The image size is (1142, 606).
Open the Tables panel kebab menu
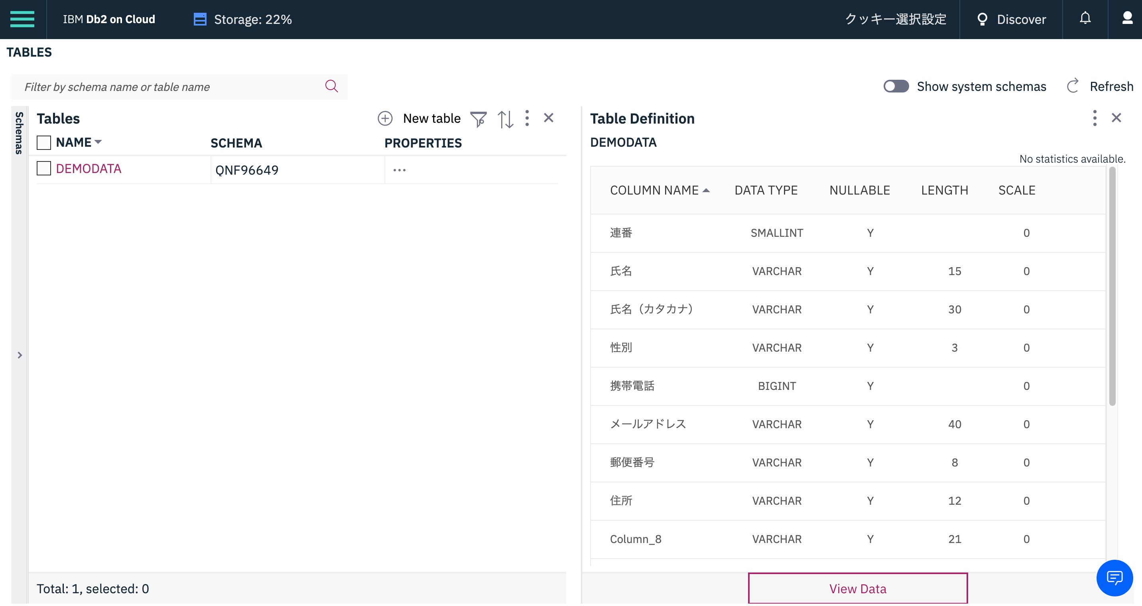pyautogui.click(x=527, y=118)
